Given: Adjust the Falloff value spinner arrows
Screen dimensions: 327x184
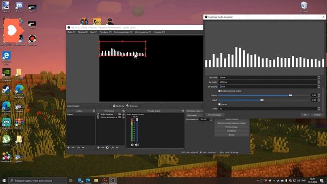Looking at the screenshot, I should (x=319, y=100).
